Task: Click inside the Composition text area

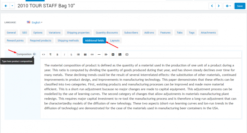Action: (141, 88)
